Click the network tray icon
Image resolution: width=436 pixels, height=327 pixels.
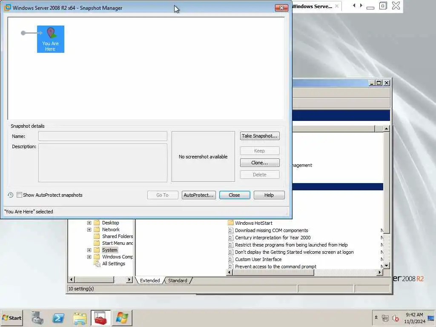click(385, 318)
